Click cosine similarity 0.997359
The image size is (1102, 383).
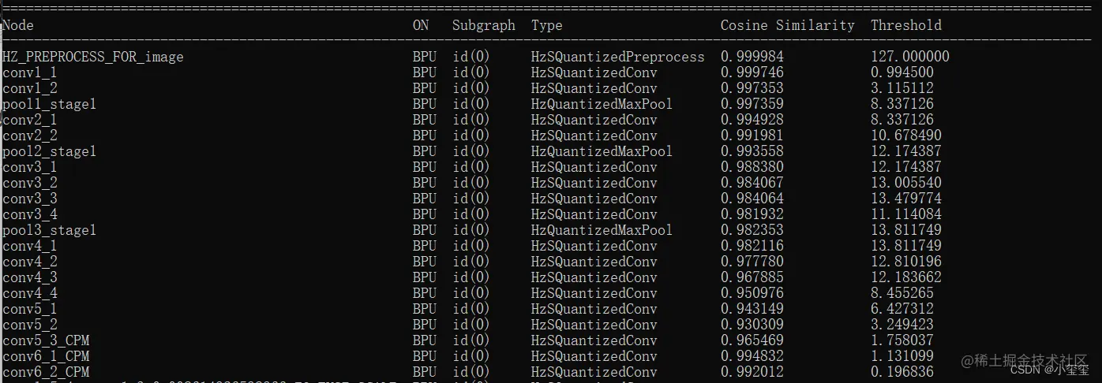click(752, 104)
